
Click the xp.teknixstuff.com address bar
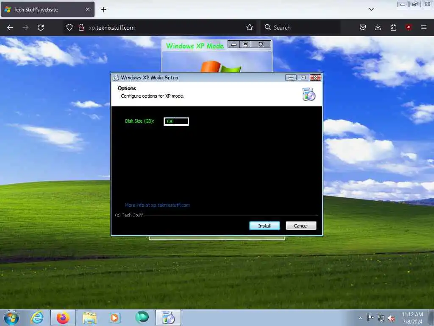pyautogui.click(x=159, y=28)
